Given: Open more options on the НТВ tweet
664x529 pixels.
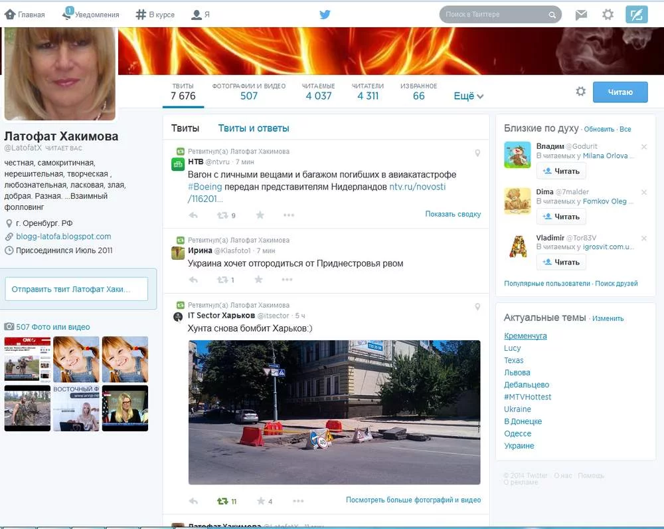Looking at the screenshot, I should pos(289,215).
